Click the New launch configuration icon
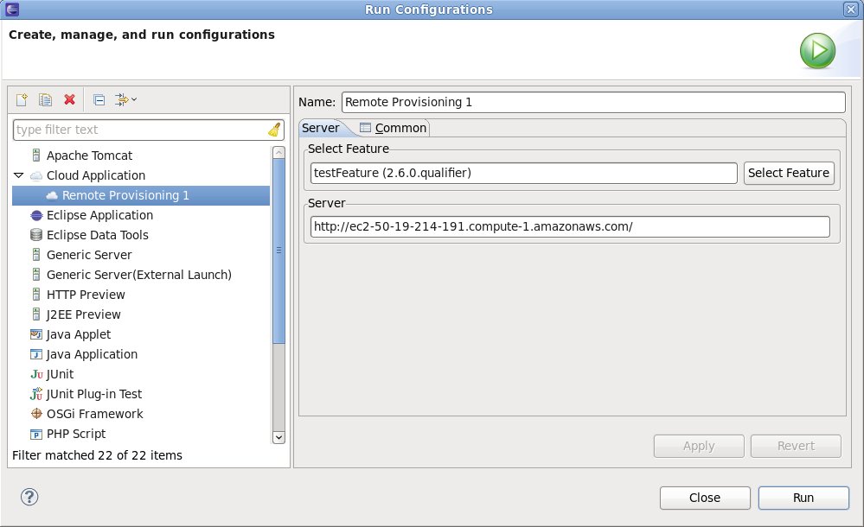Screen dimensions: 864x527 pyautogui.click(x=22, y=99)
